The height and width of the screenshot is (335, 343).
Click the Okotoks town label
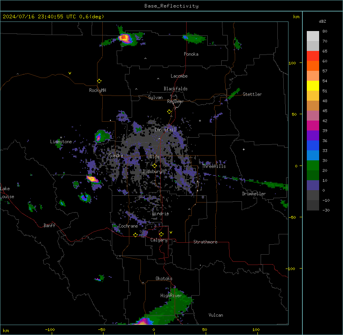point(164,279)
